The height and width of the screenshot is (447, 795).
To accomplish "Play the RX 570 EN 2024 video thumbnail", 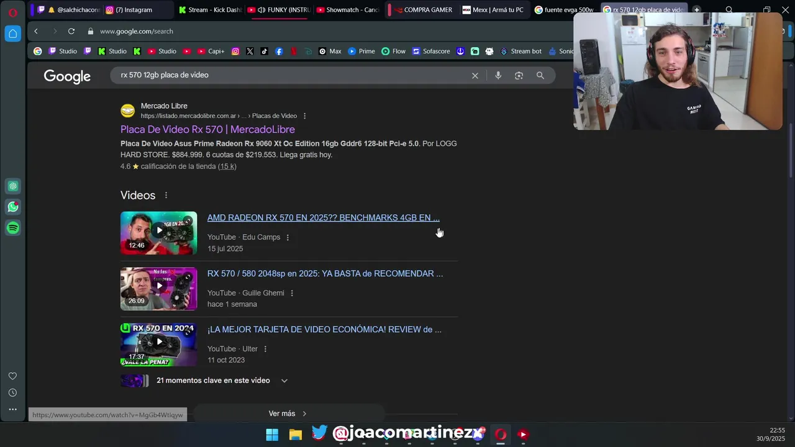I will pos(158,345).
